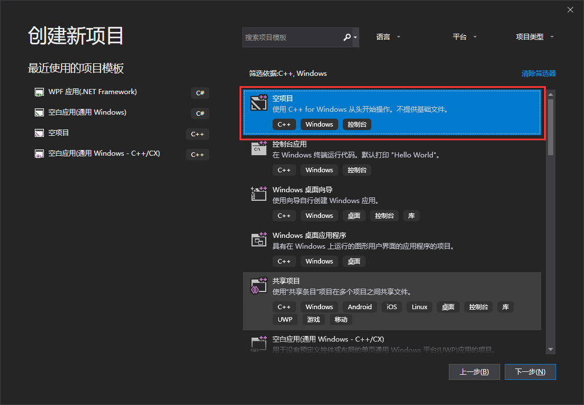The image size is (584, 405).
Task: Click the WPF 应用 recent template icon
Action: click(39, 92)
